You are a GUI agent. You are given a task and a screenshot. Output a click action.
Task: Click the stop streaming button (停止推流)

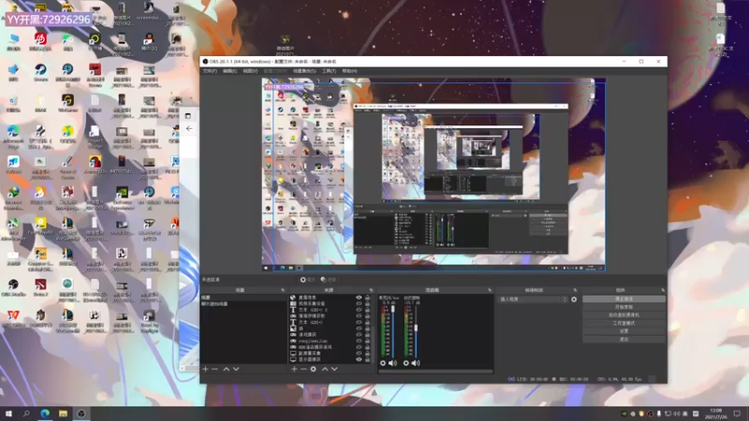pos(624,298)
